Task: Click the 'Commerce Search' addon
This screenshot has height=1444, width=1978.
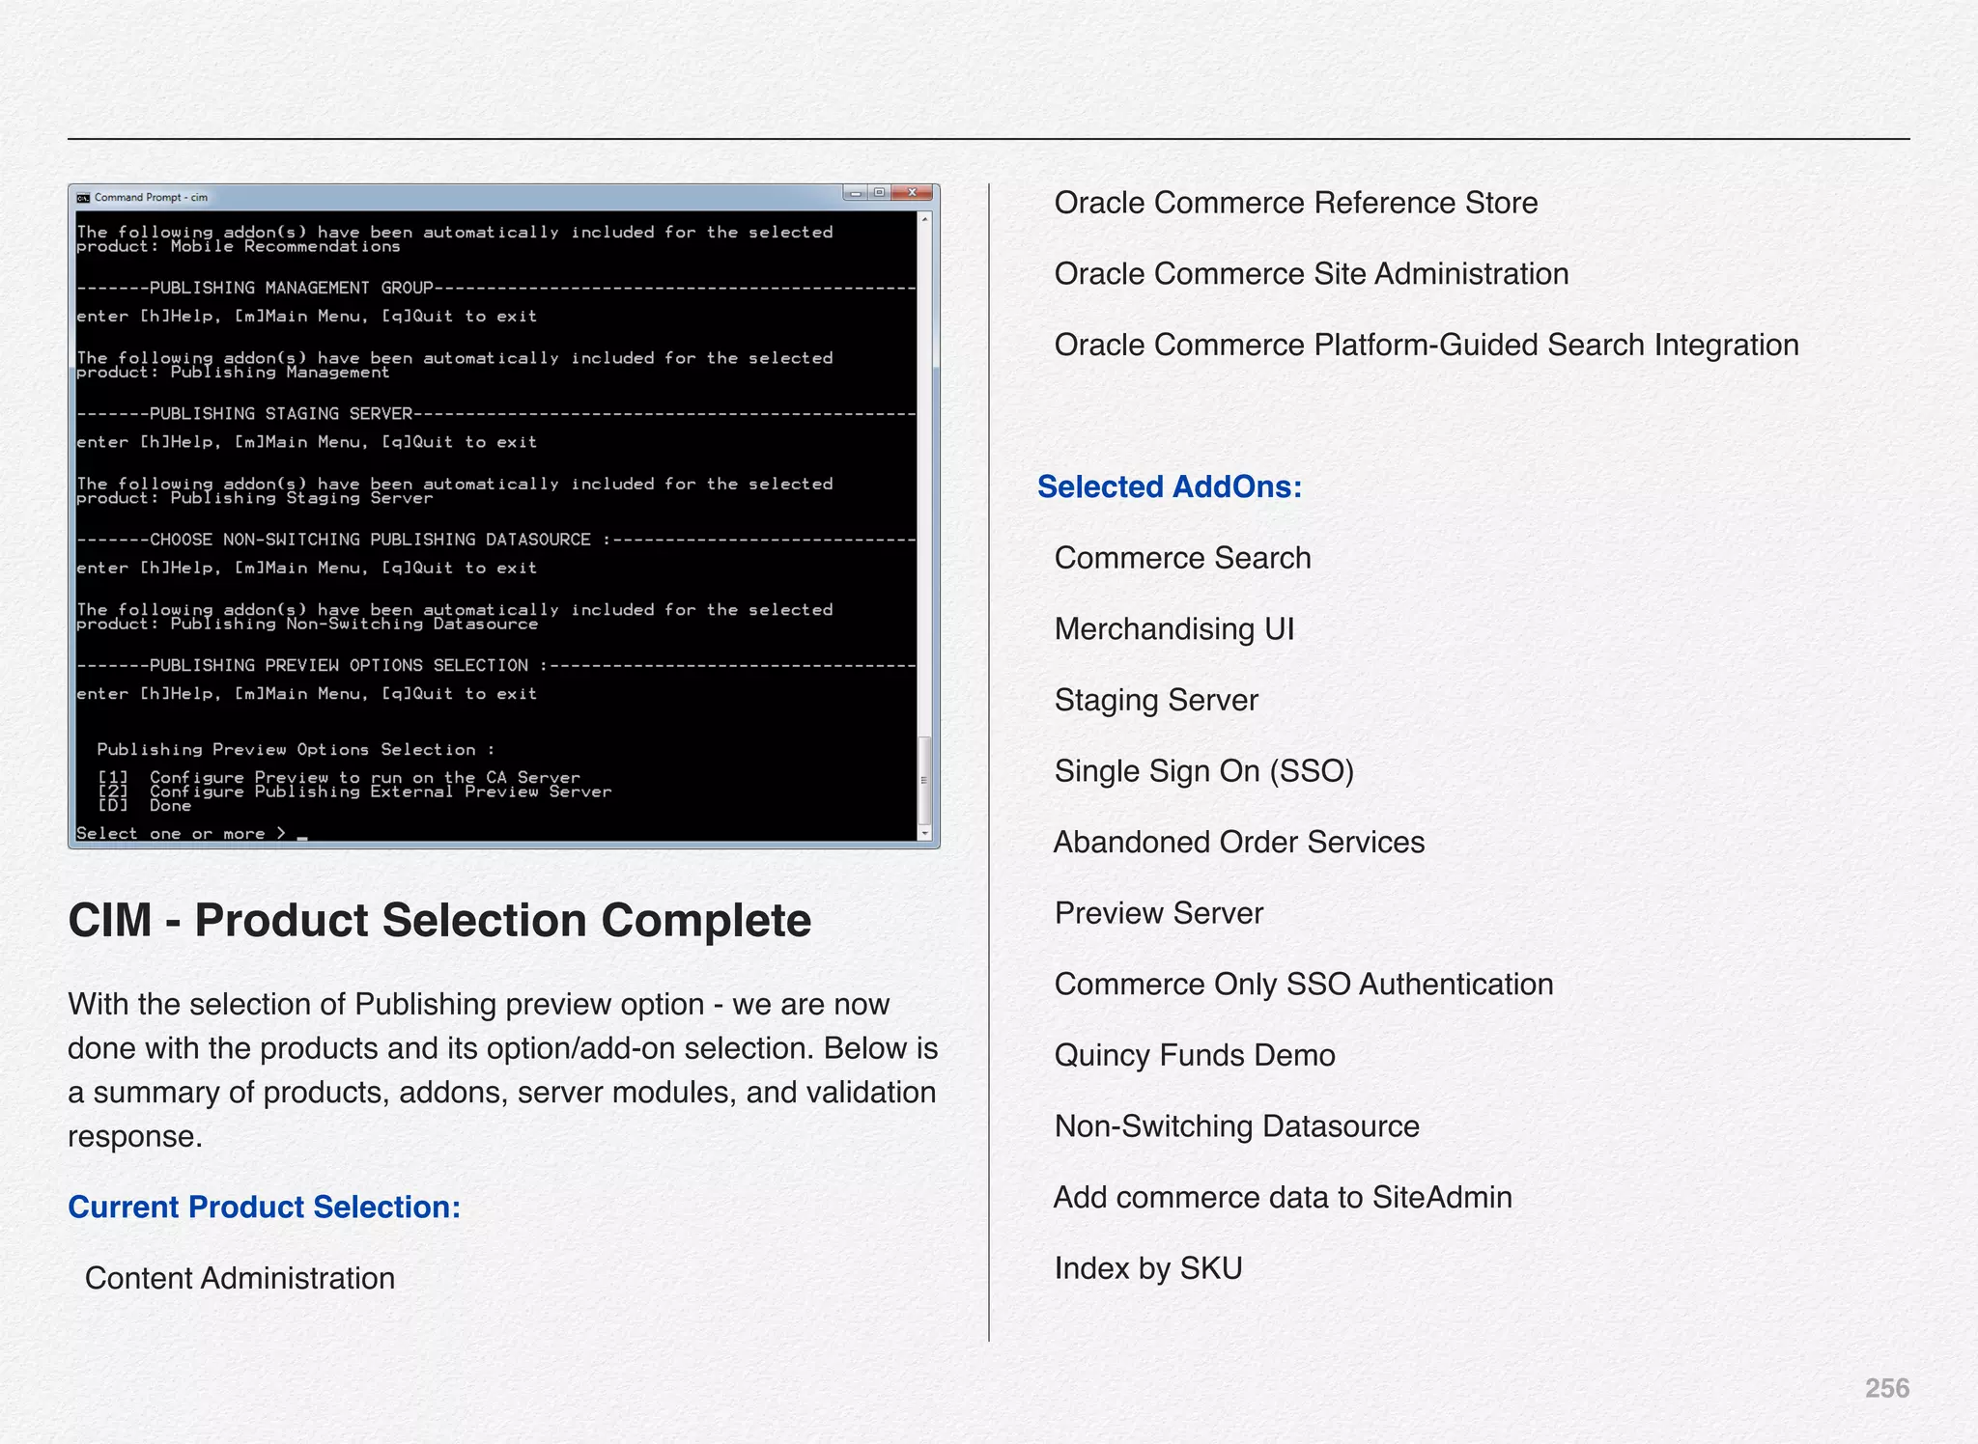Action: coord(1183,558)
